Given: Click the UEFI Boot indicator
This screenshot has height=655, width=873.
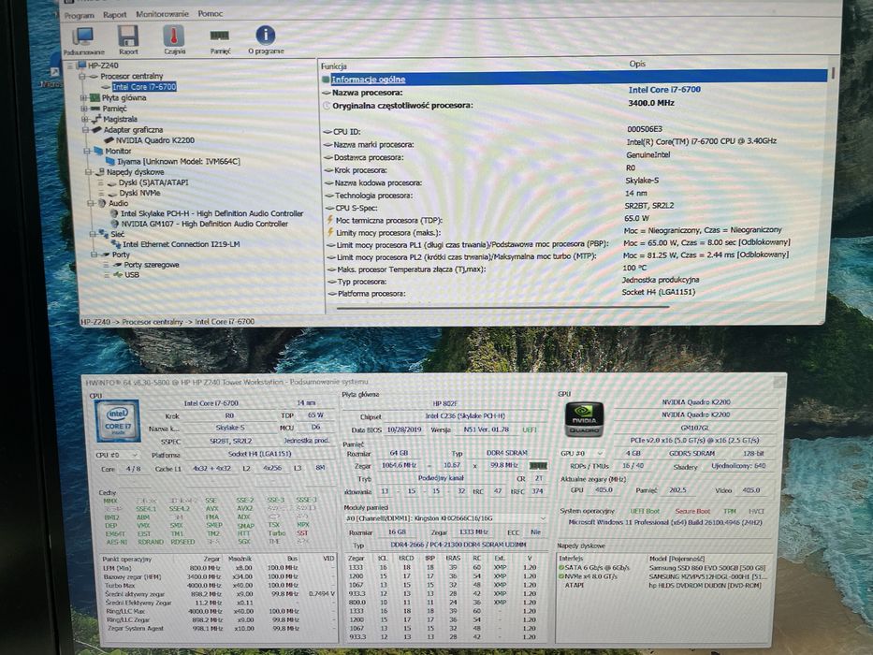Looking at the screenshot, I should pos(644,511).
